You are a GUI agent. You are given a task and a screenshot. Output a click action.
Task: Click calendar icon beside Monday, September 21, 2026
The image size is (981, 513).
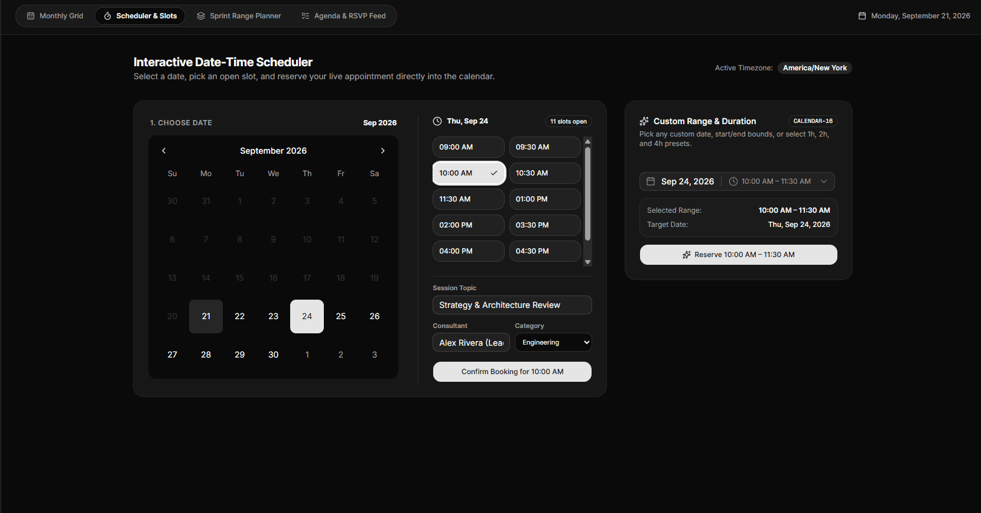pyautogui.click(x=862, y=16)
